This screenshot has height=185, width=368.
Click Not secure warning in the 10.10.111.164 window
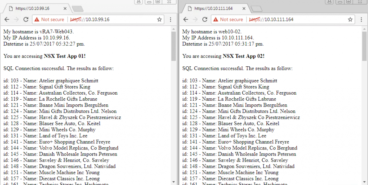pyautogui.click(x=228, y=19)
